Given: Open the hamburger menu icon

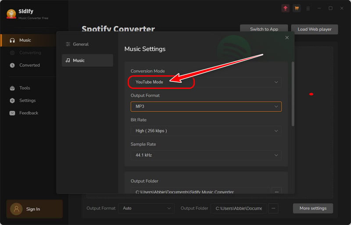Looking at the screenshot, I should [x=308, y=8].
